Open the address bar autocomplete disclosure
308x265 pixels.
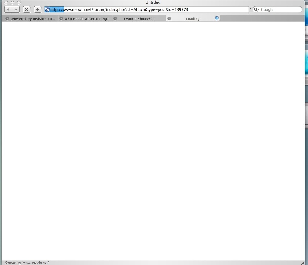(x=250, y=9)
